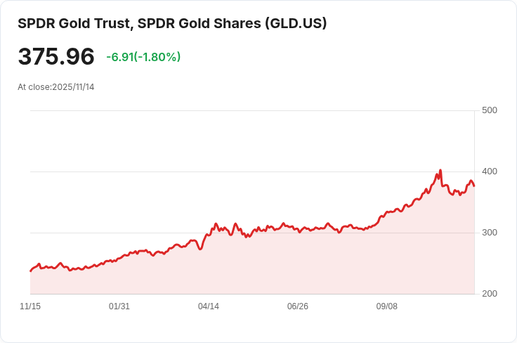
Task: Click the -6.91(-1.80%) change text
Action: (x=143, y=57)
